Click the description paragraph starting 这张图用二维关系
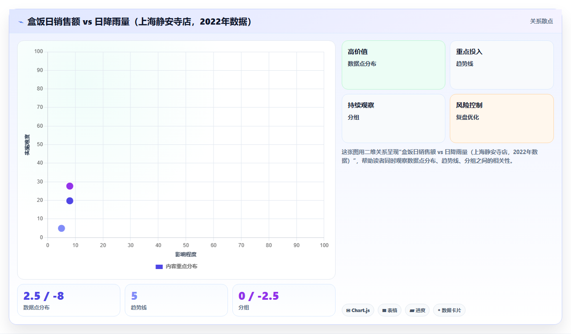This screenshot has height=334, width=571. [440, 156]
